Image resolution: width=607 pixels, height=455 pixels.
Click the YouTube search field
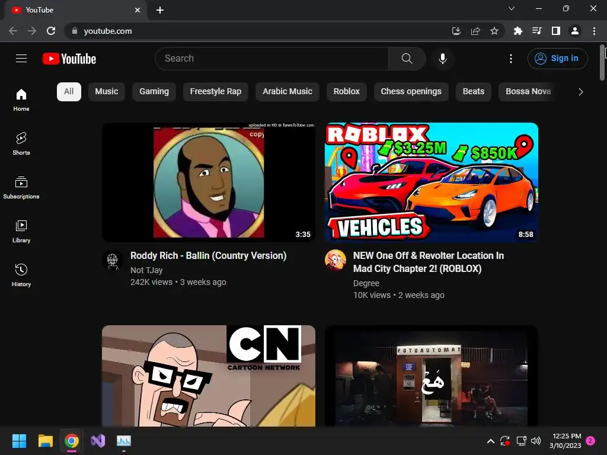point(271,59)
